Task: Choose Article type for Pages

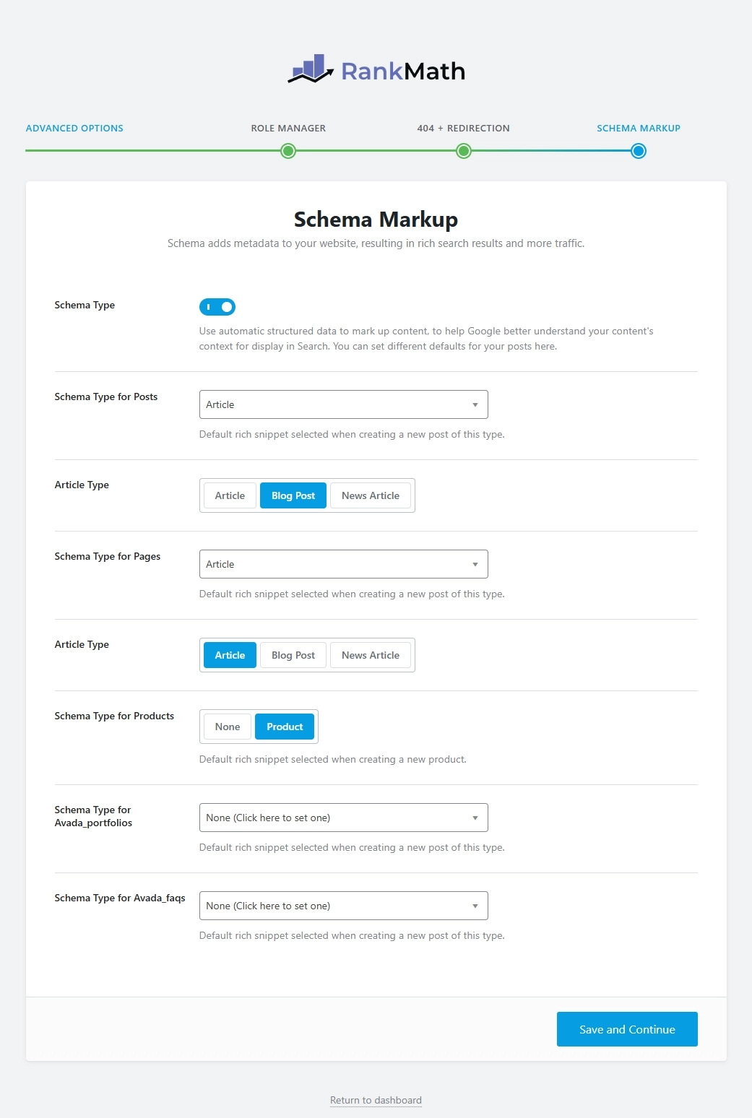Action: click(230, 655)
